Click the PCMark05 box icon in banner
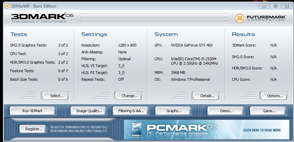294x142 pixels. (x=136, y=130)
